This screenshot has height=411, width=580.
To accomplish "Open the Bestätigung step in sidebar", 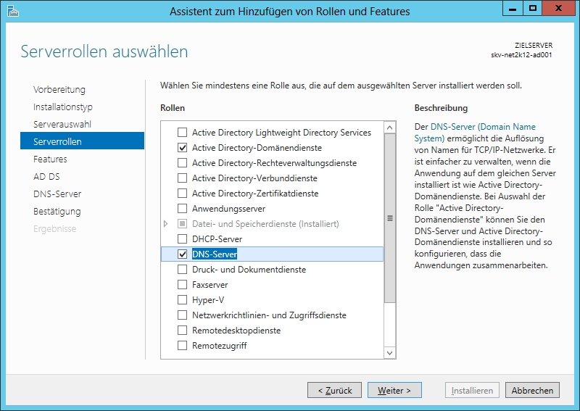I will (57, 211).
